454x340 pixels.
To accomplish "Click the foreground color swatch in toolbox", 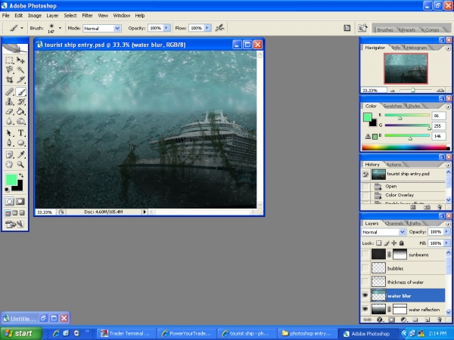I will coord(11,180).
